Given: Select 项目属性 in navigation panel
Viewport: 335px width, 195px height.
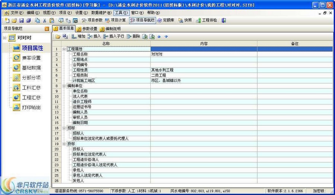Looking at the screenshot, I should [28, 48].
